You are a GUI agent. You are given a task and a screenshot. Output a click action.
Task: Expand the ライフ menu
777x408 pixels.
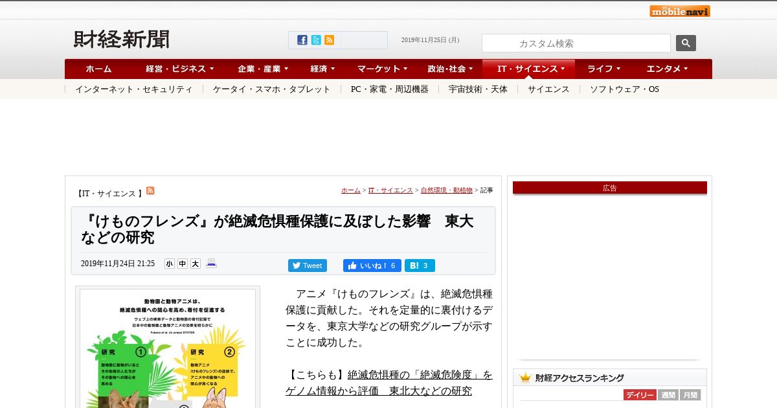point(604,69)
